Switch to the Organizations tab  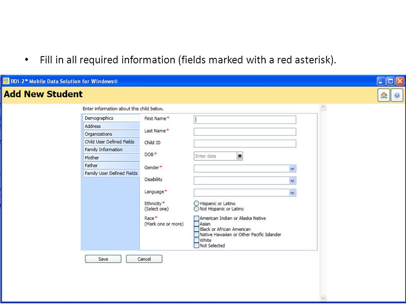(x=111, y=134)
